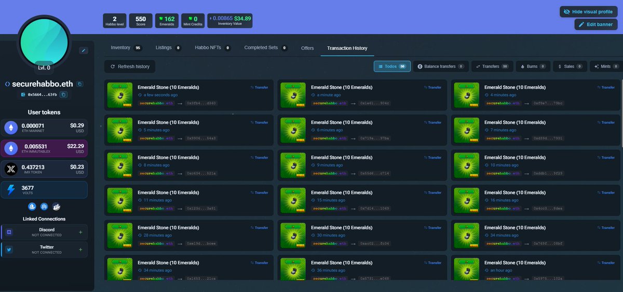Viewport: 623px width, 292px height.
Task: Select the Todos filter
Action: 392,66
